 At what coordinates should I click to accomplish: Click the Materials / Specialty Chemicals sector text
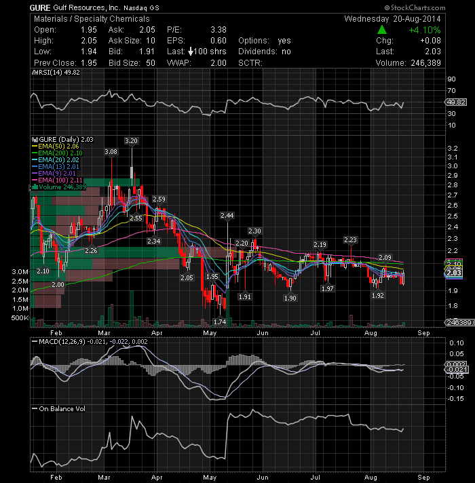[x=92, y=19]
